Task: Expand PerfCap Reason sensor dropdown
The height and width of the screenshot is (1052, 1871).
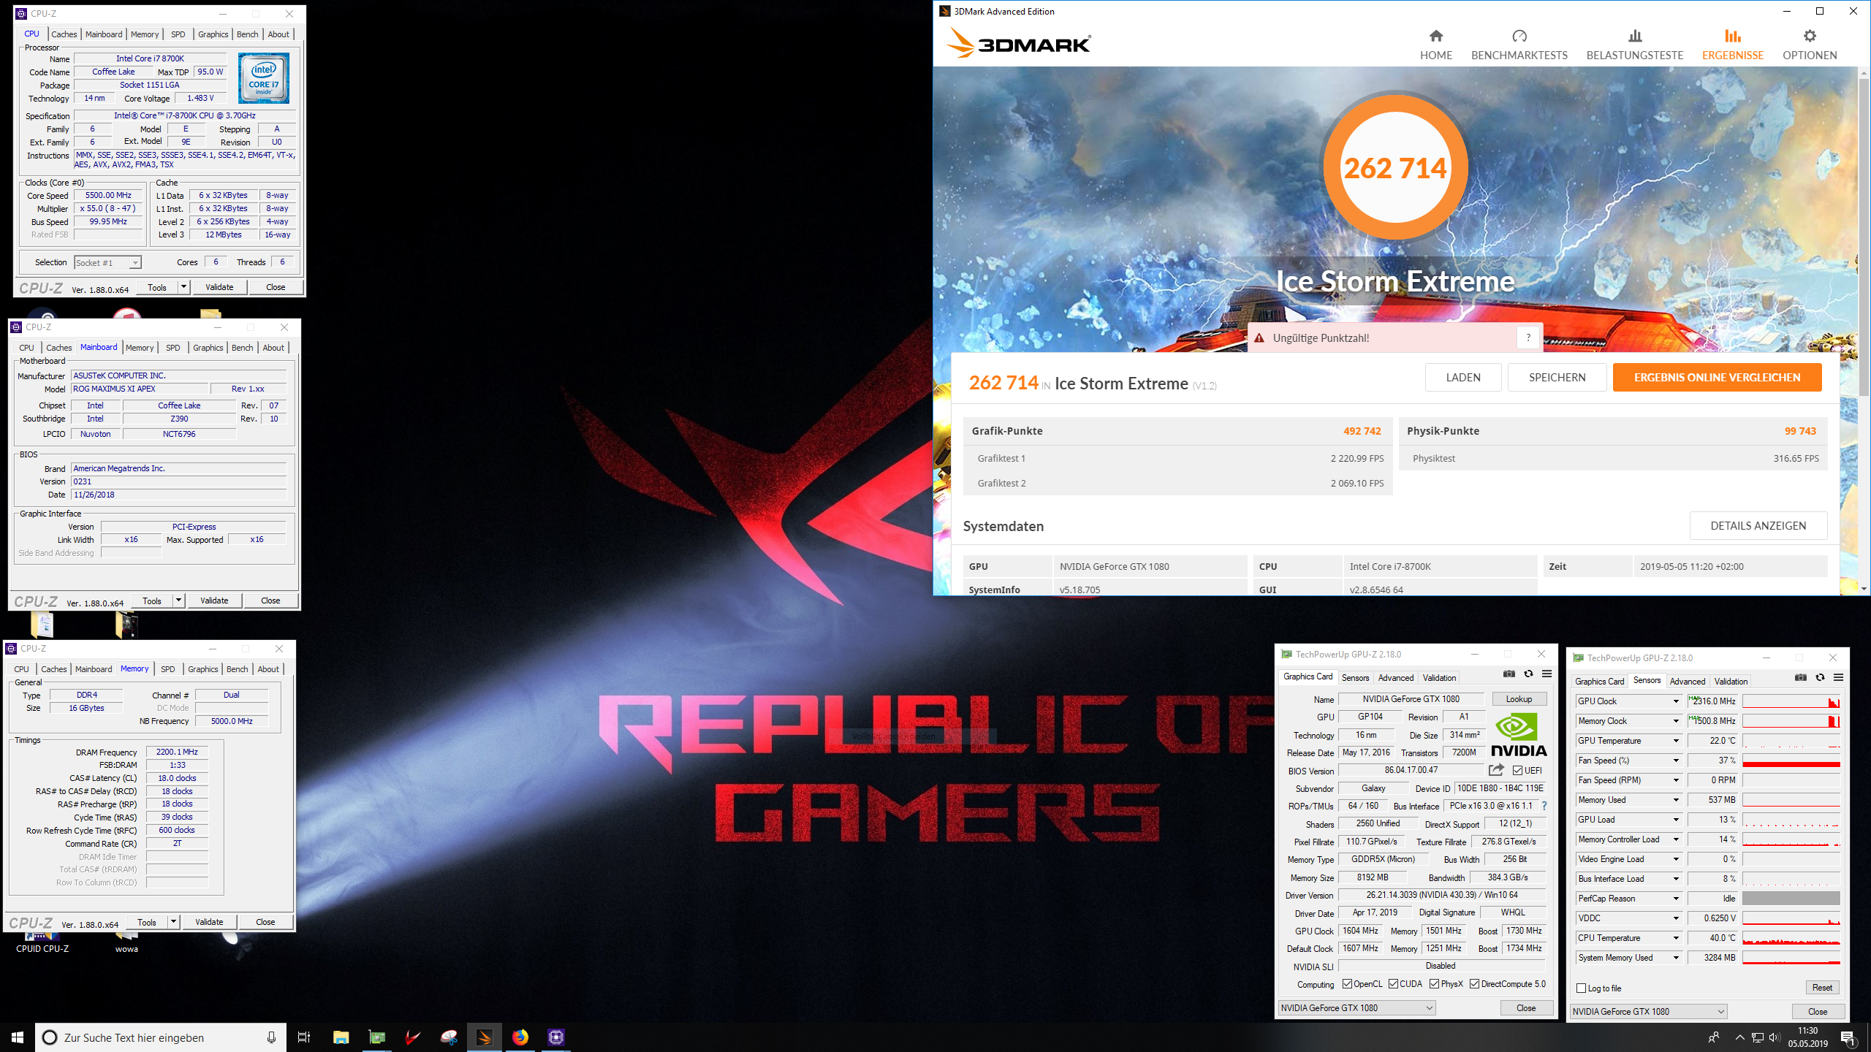Action: click(x=1676, y=899)
